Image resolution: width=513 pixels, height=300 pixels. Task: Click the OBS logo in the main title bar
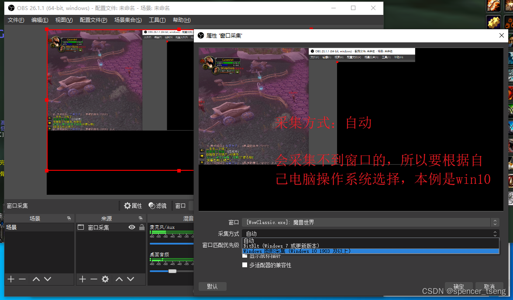(x=11, y=8)
